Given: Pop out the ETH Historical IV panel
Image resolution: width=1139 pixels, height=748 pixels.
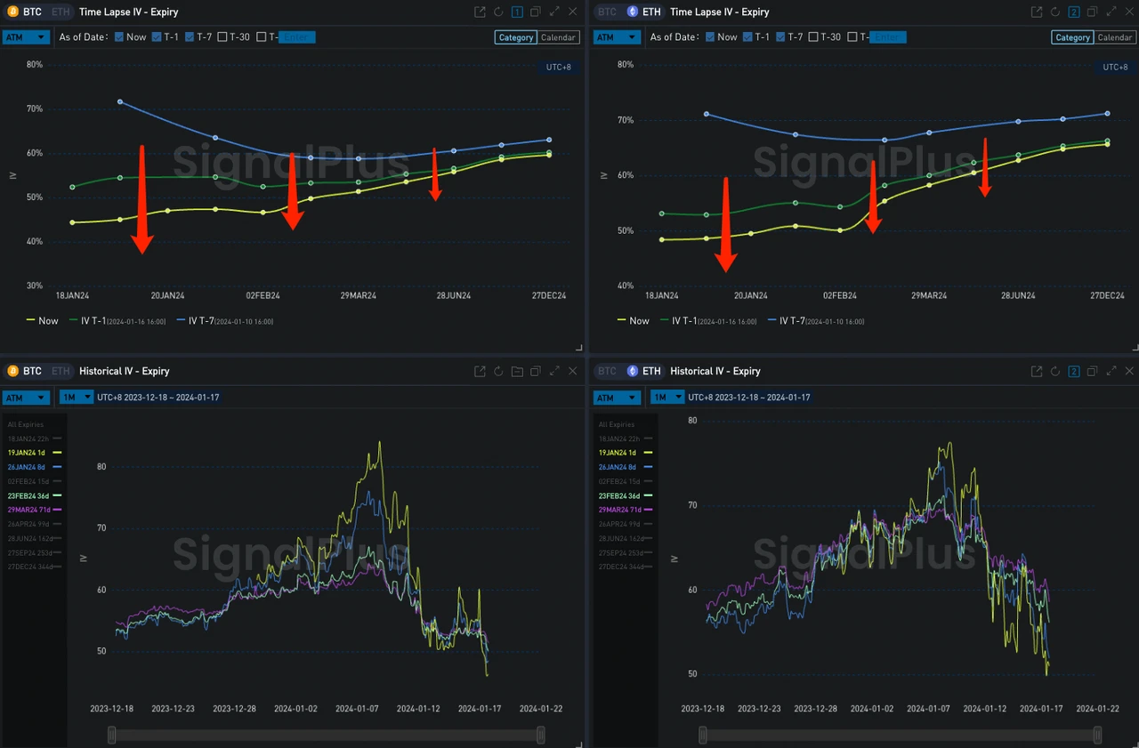Looking at the screenshot, I should coord(1036,371).
